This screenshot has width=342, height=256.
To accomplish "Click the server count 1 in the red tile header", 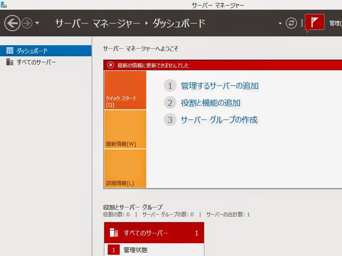I will pyautogui.click(x=197, y=233).
